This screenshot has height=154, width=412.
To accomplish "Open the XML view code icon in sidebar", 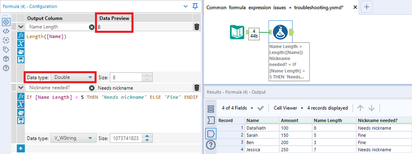I will pos(6,31).
